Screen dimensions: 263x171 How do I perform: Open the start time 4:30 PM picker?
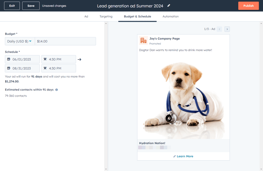[x=59, y=59]
